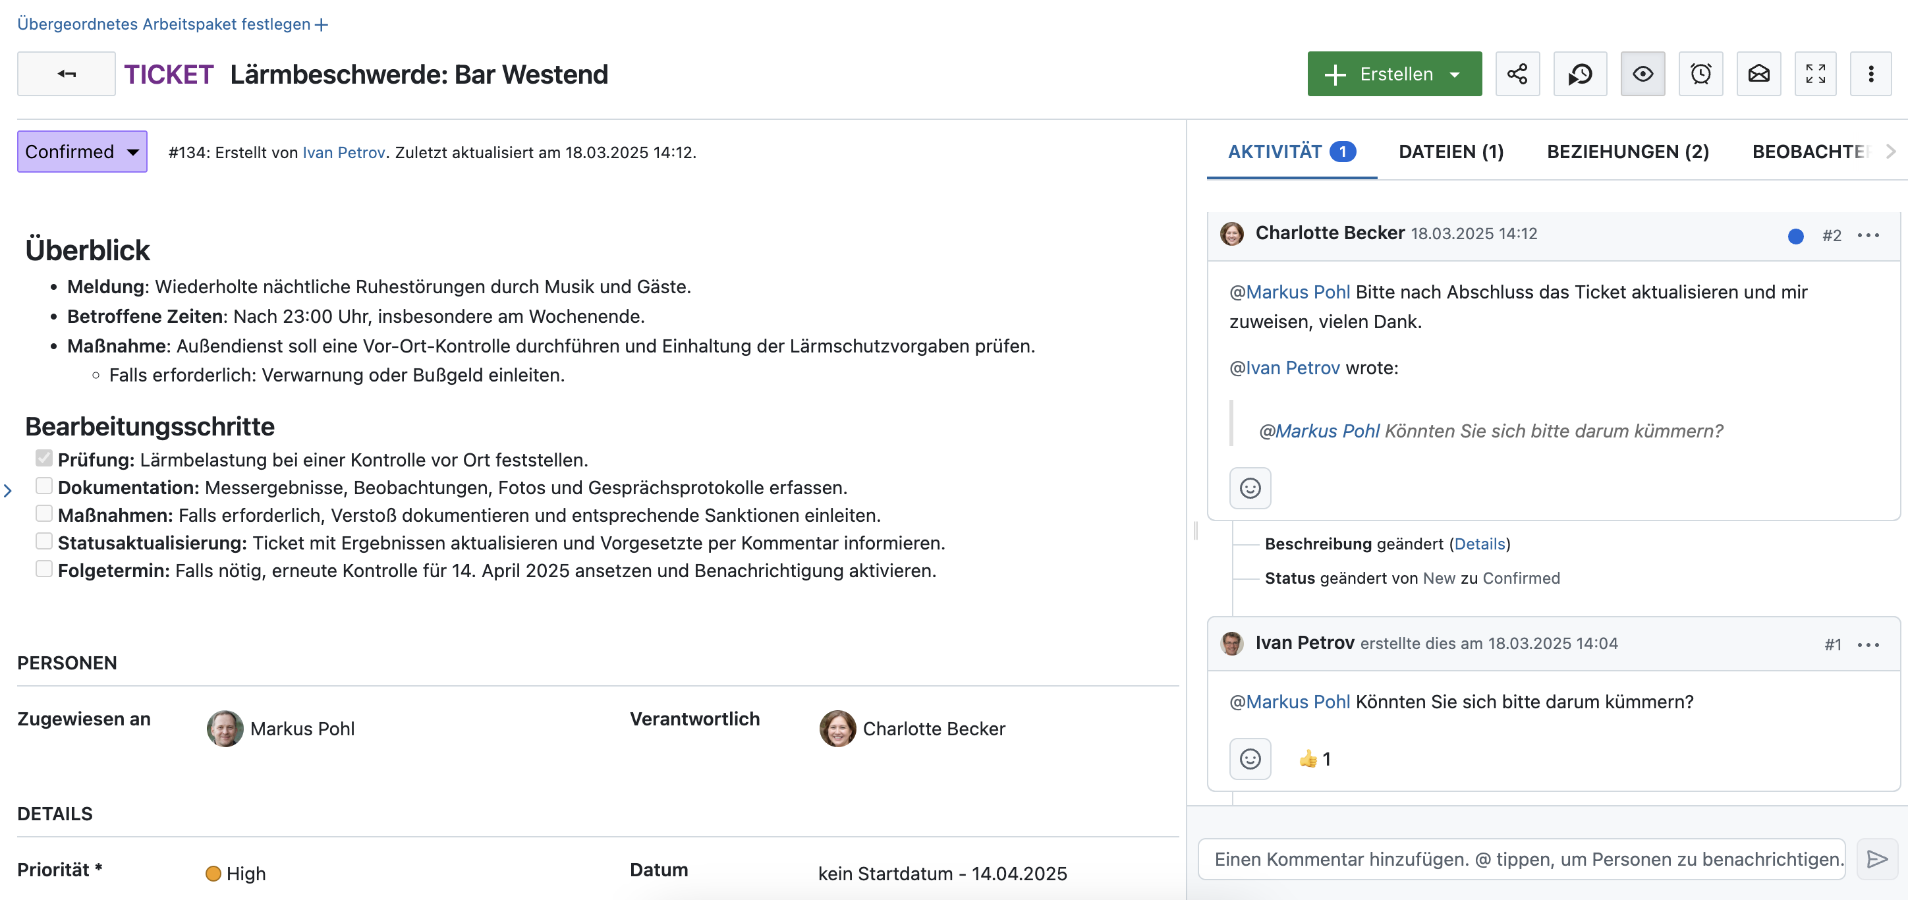The width and height of the screenshot is (1908, 900).
Task: Activate fullscreen view
Action: click(1815, 73)
